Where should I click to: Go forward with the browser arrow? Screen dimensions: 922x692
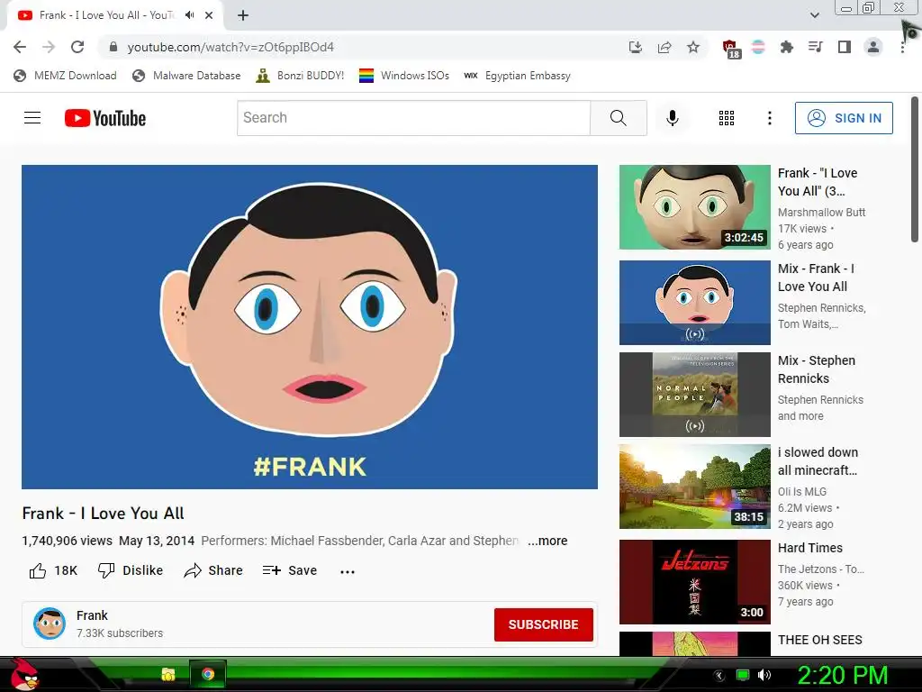[x=49, y=47]
